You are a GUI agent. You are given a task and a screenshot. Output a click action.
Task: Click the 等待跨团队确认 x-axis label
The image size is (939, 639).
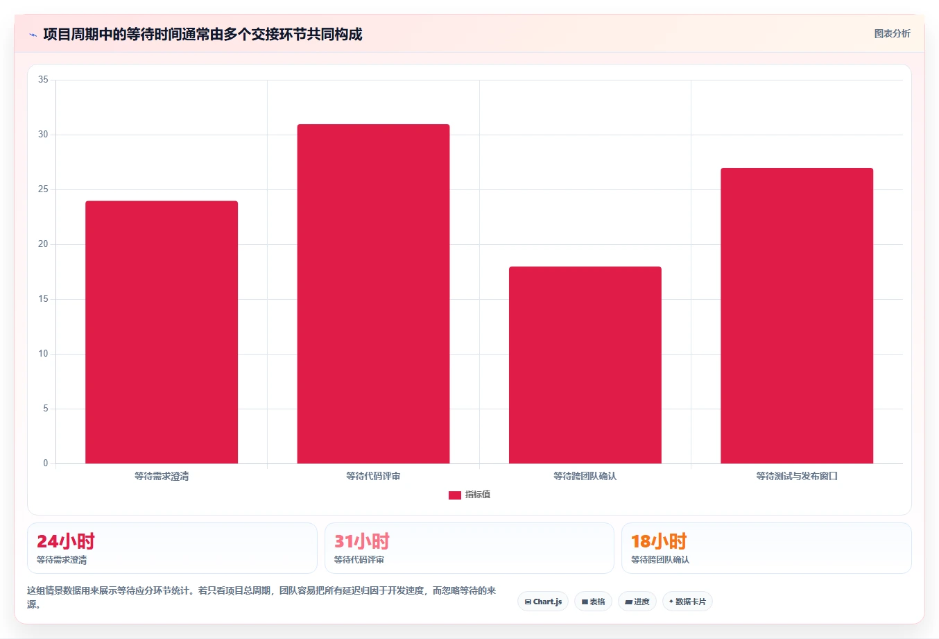click(x=585, y=476)
